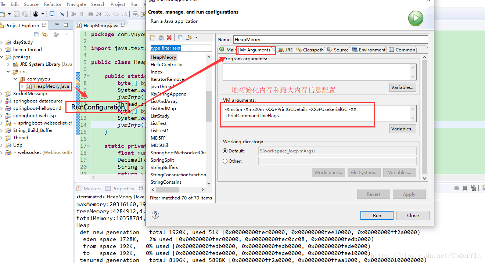Screen dimensions: 485x263
Task: Duplicate the selected launch configuration
Action: pyautogui.click(x=161, y=37)
